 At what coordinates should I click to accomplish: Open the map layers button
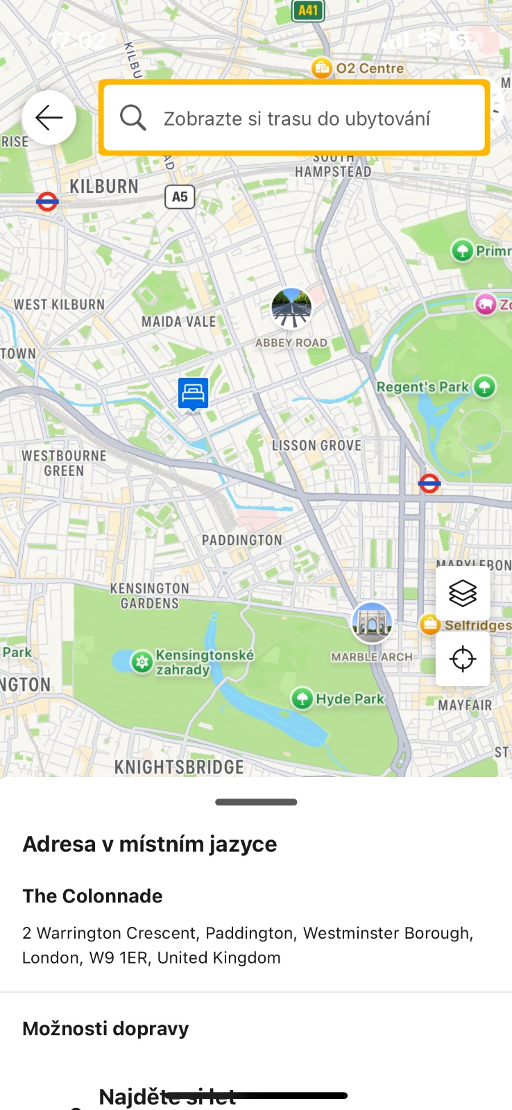463,593
